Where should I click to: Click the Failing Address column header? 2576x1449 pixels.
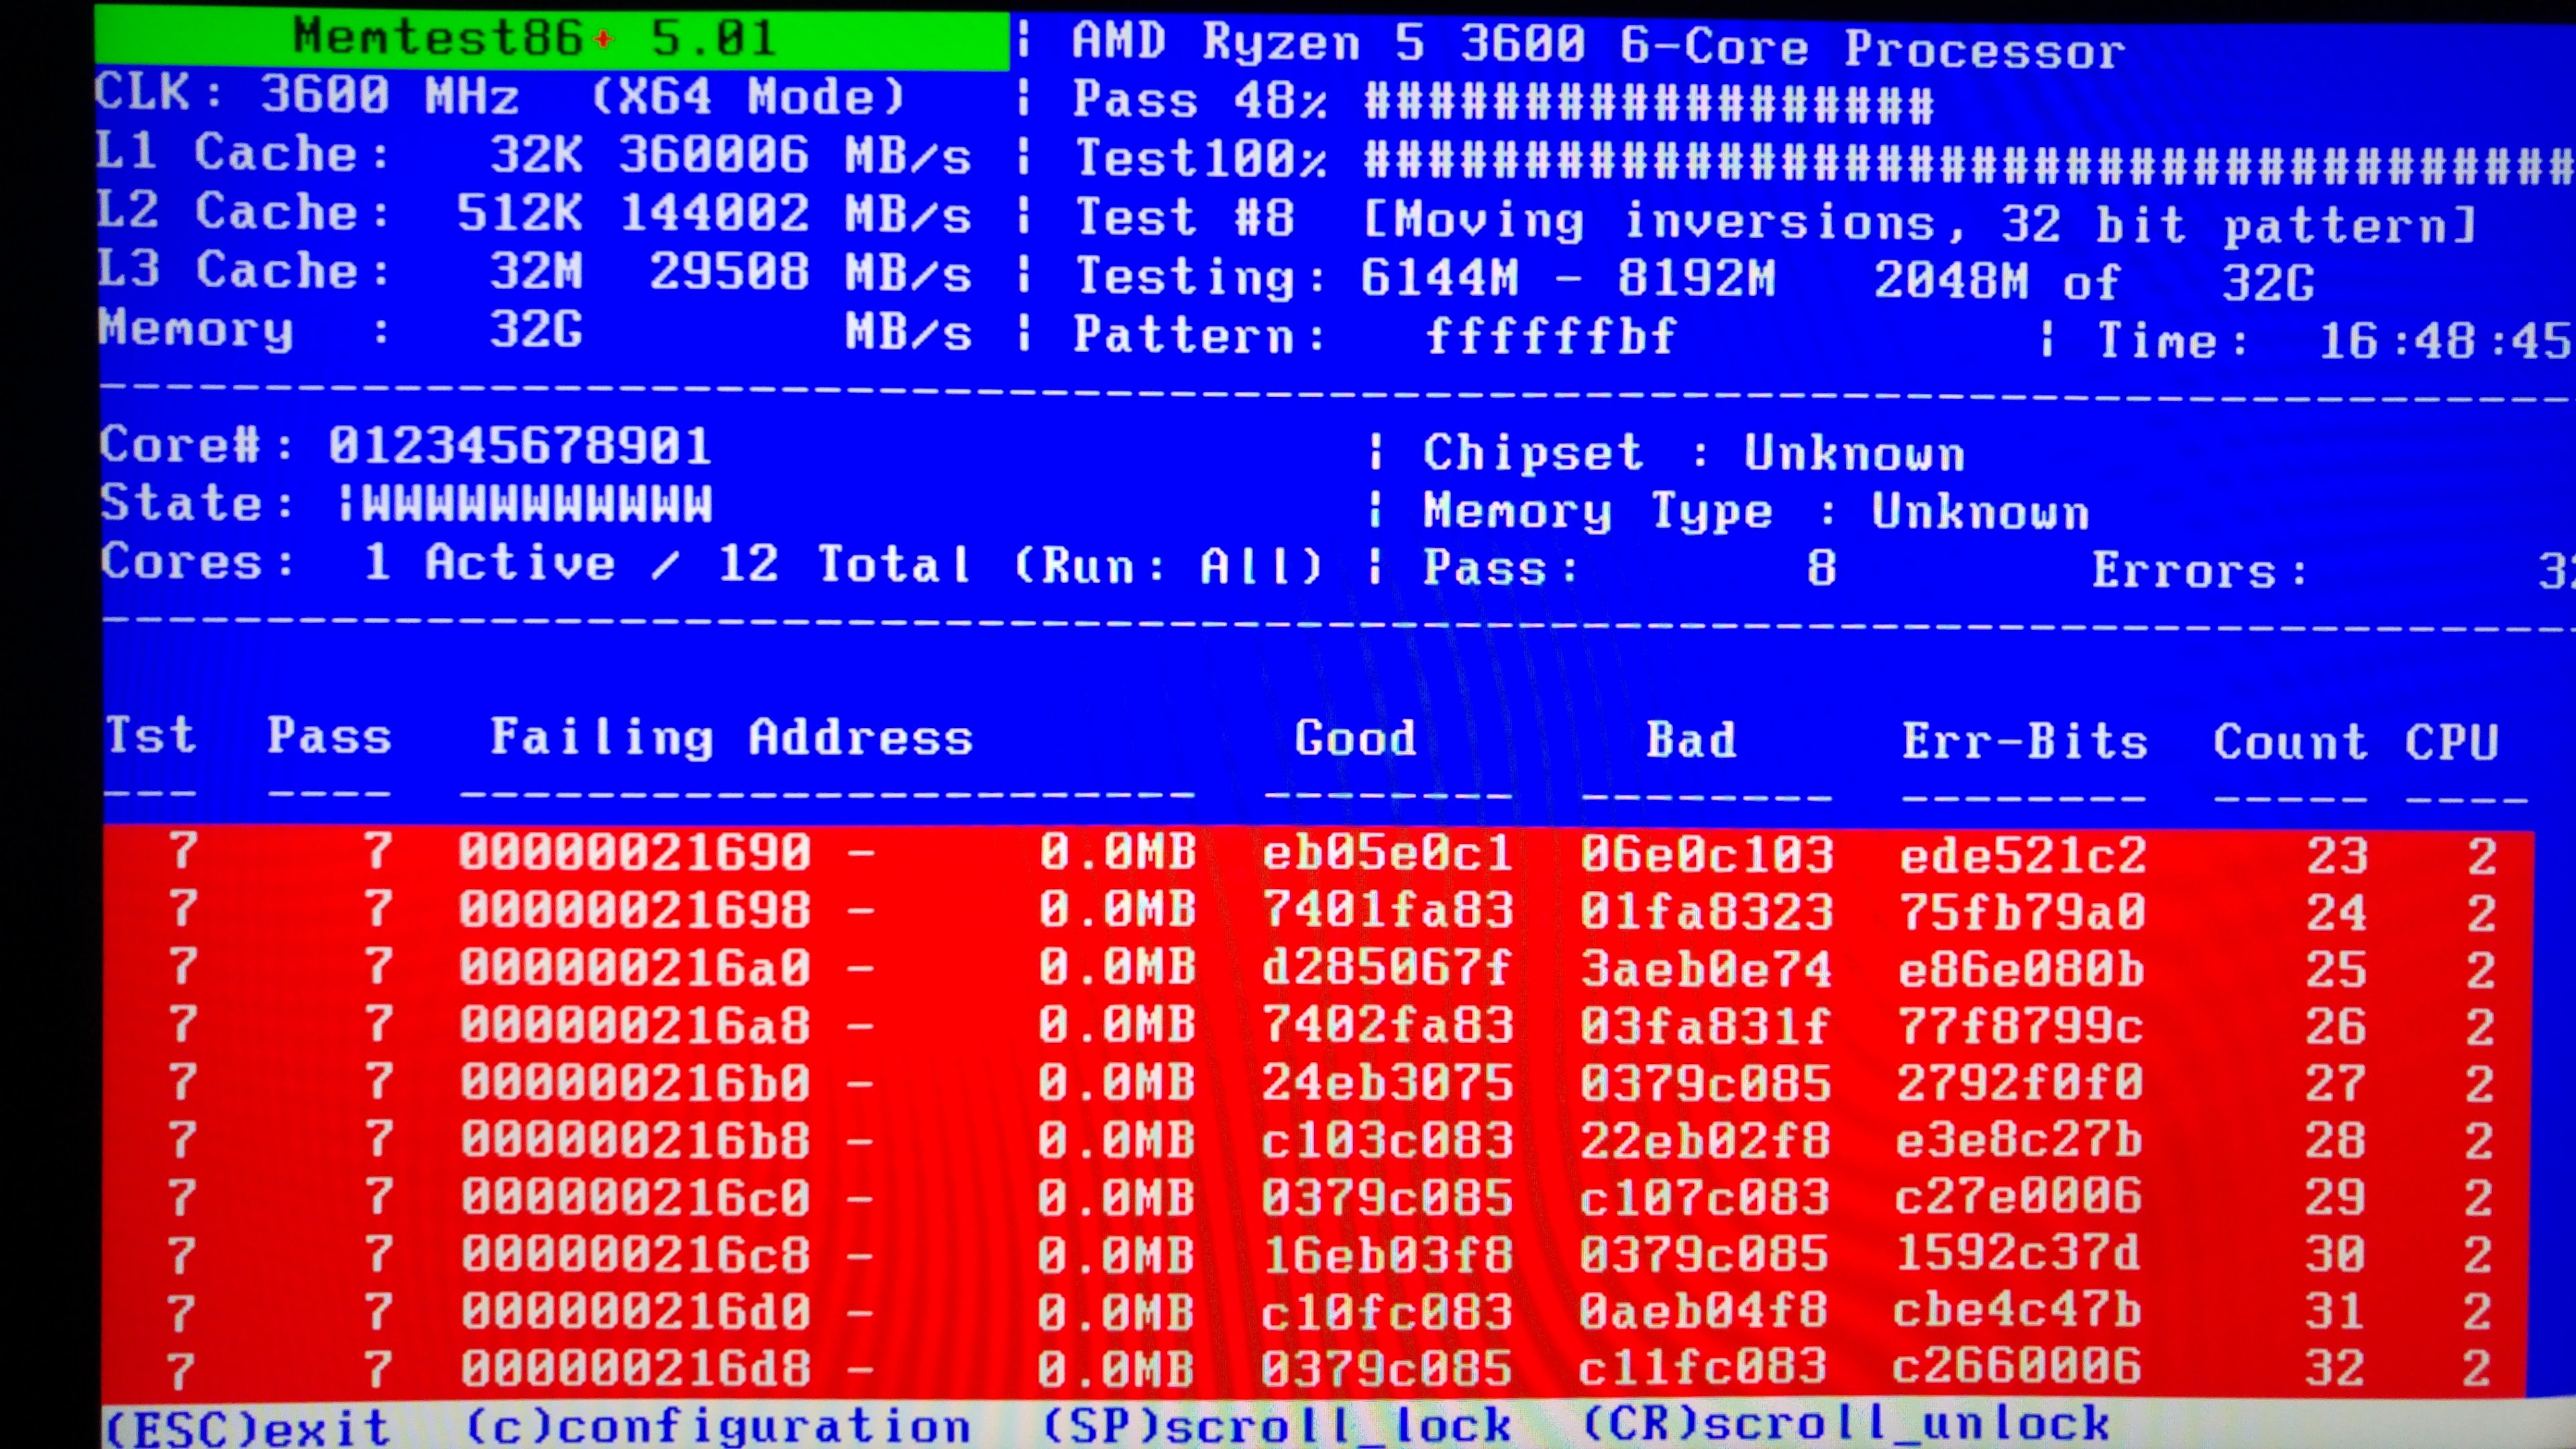click(731, 738)
